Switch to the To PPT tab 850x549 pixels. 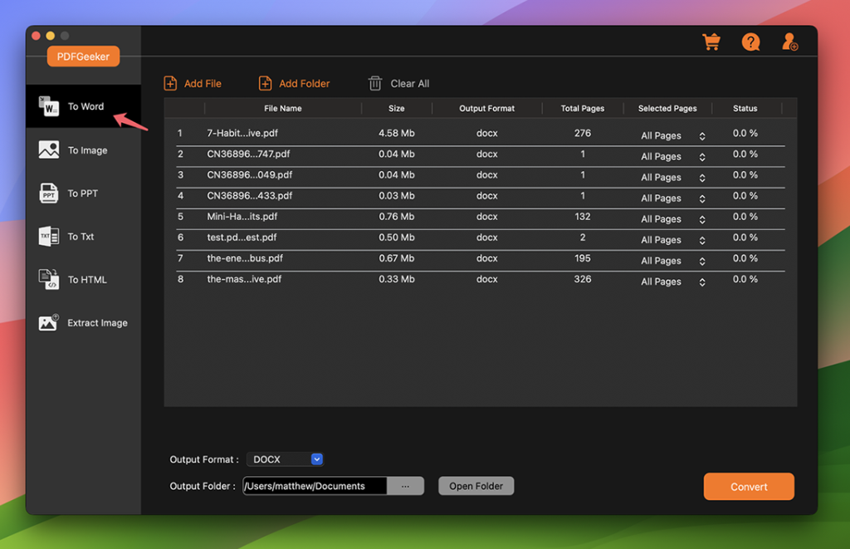pos(84,194)
